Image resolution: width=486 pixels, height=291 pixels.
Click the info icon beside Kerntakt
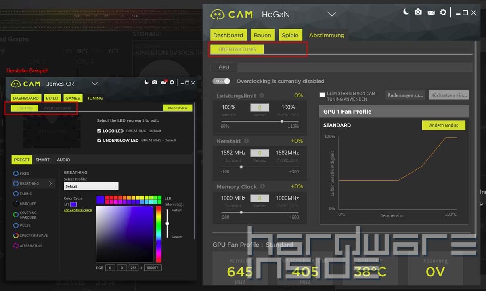point(246,141)
